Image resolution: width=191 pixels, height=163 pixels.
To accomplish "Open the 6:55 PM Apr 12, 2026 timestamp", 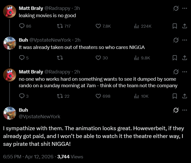I will coord(28,157).
